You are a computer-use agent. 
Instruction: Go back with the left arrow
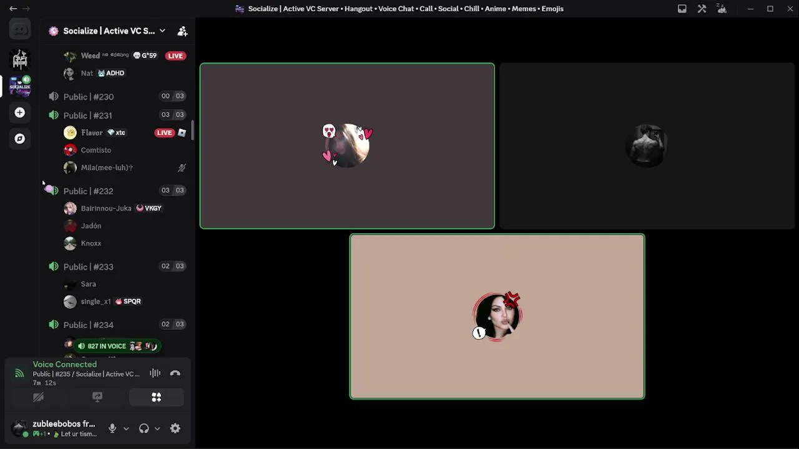tap(12, 9)
